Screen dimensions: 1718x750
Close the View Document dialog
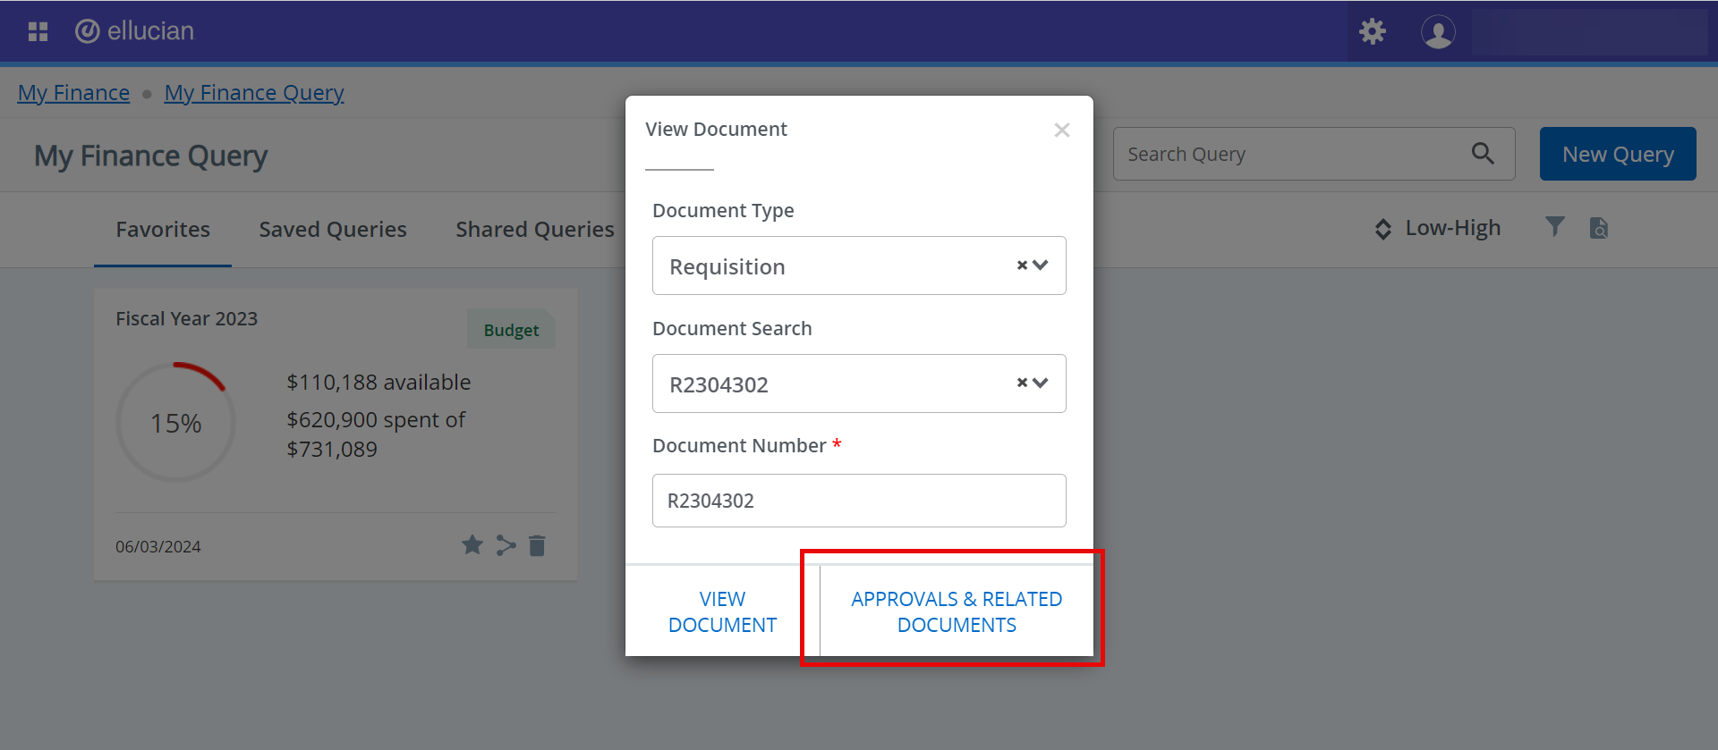(1062, 131)
